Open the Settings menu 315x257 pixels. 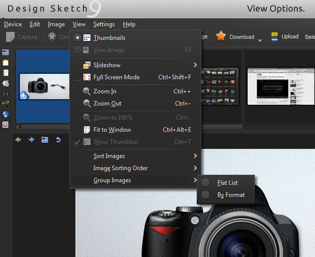[104, 24]
